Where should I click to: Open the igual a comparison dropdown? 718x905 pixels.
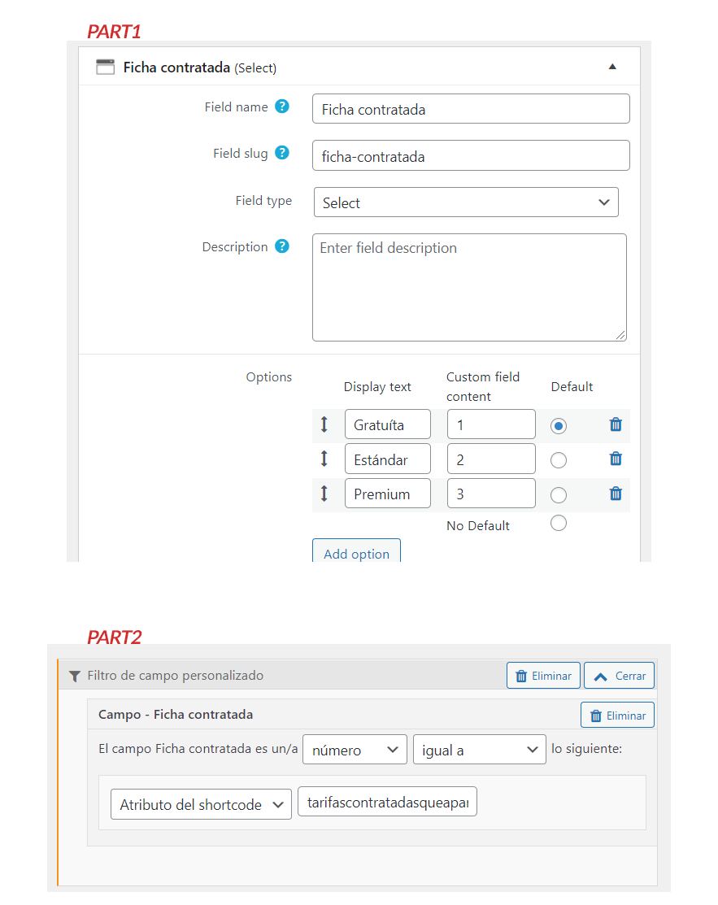[480, 749]
